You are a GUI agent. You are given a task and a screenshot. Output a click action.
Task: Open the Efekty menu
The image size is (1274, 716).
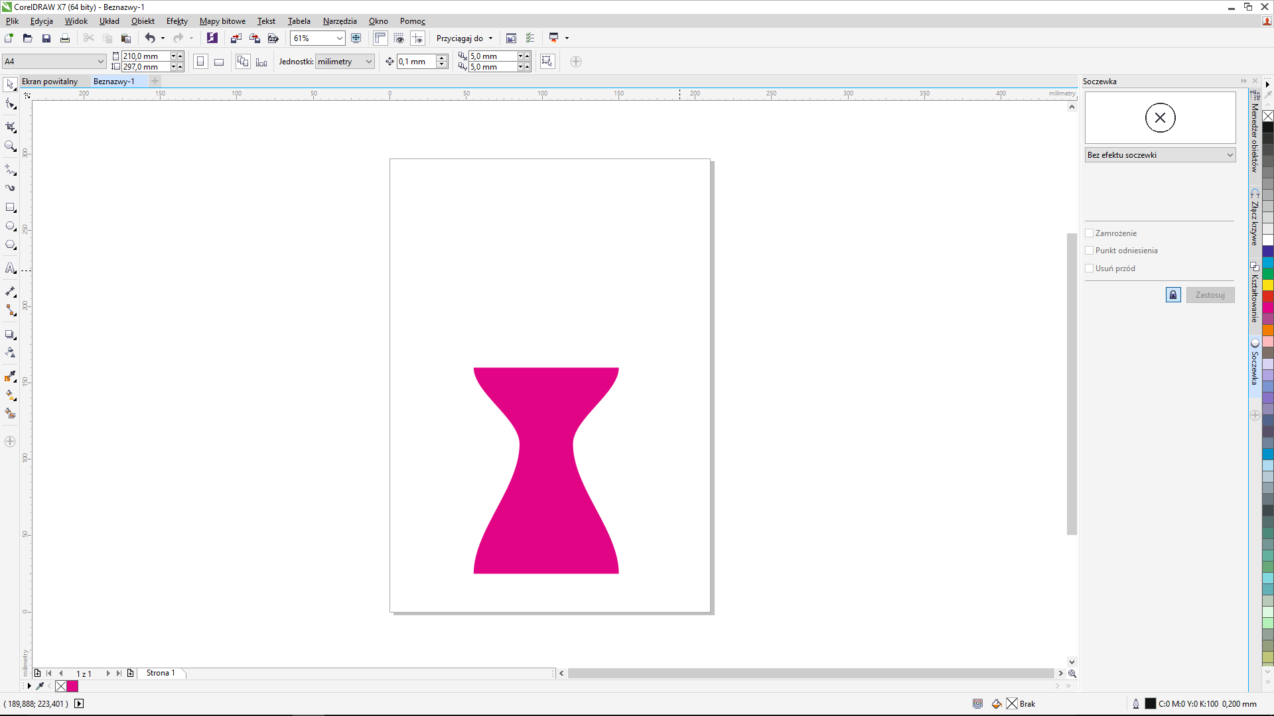(177, 21)
